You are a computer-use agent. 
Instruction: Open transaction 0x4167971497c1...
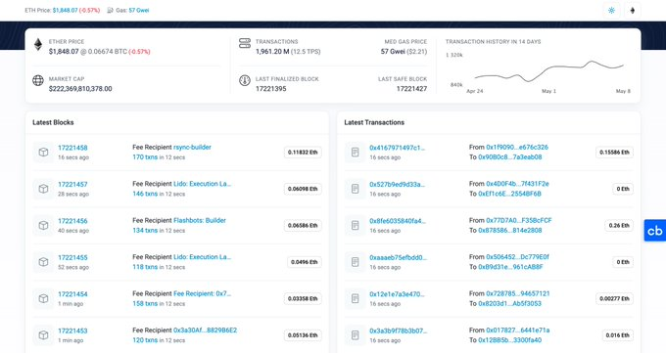point(397,148)
